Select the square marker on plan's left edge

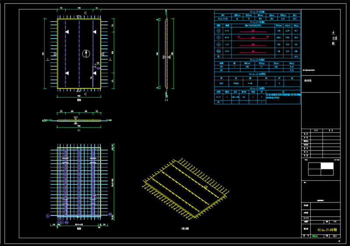(56, 54)
